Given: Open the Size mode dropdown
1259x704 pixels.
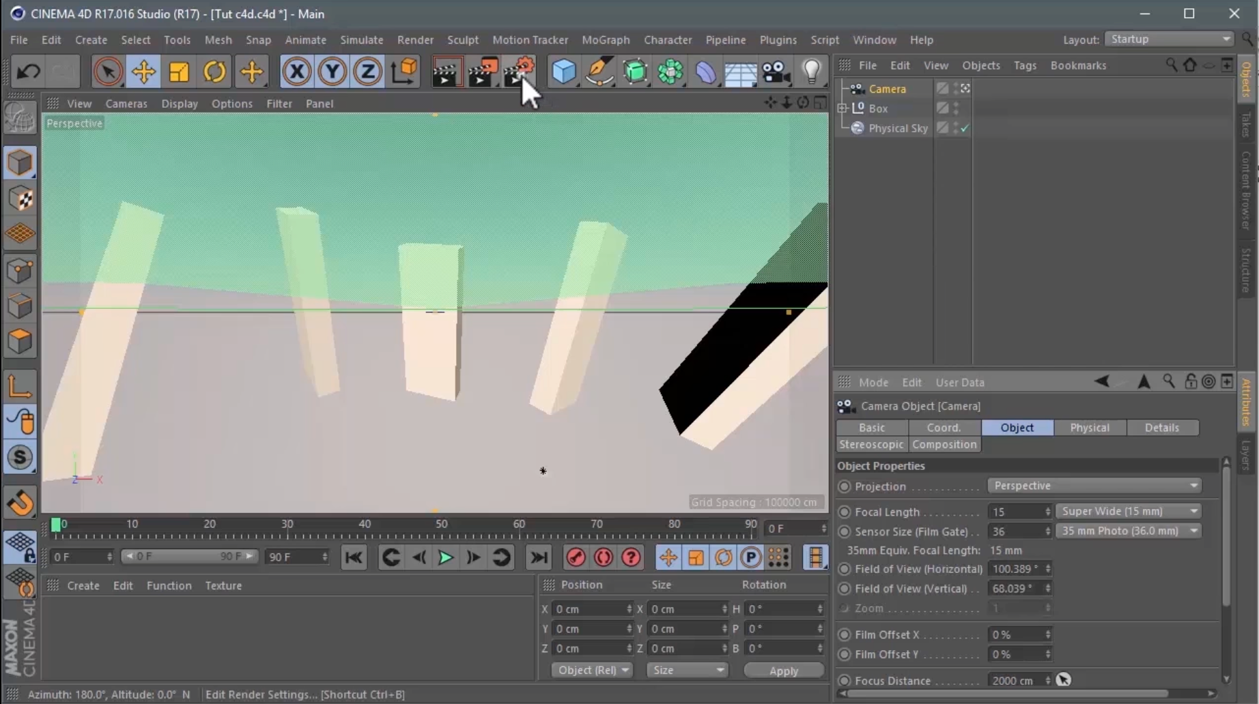Looking at the screenshot, I should point(688,670).
